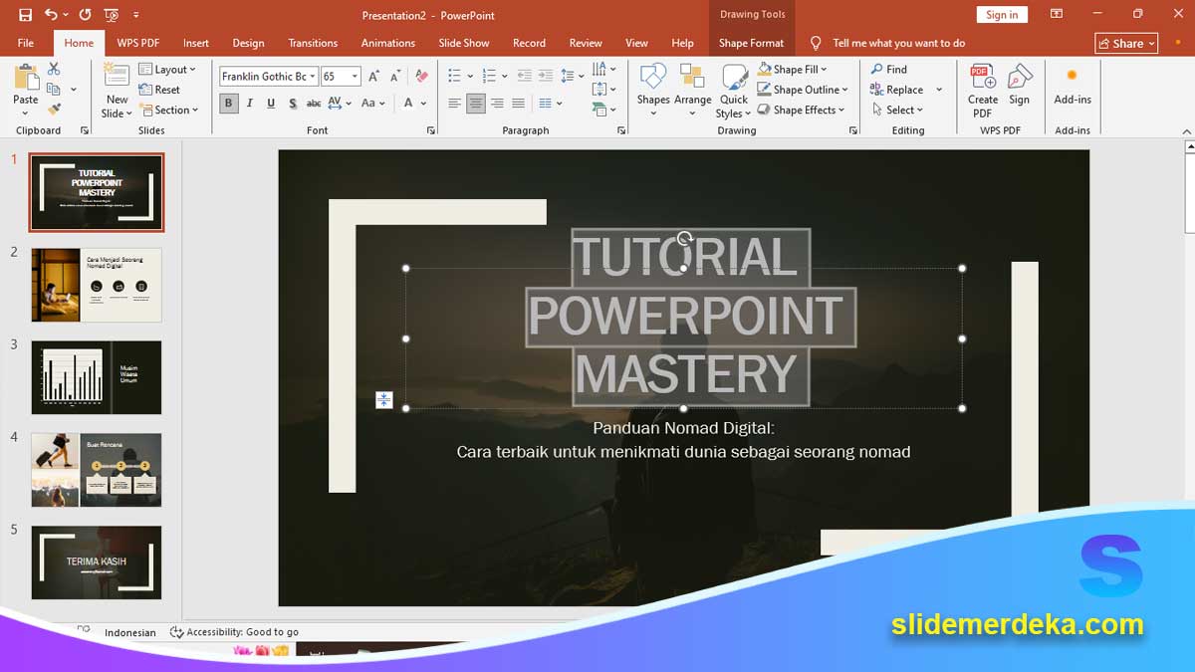
Task: Open the File tab
Action: tap(26, 43)
